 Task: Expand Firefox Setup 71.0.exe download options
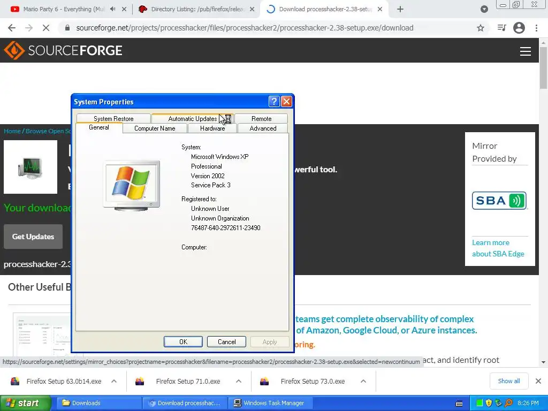coord(239,381)
